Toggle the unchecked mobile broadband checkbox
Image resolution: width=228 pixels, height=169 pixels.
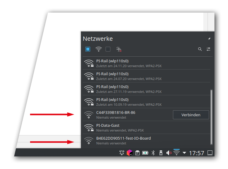click(108, 49)
